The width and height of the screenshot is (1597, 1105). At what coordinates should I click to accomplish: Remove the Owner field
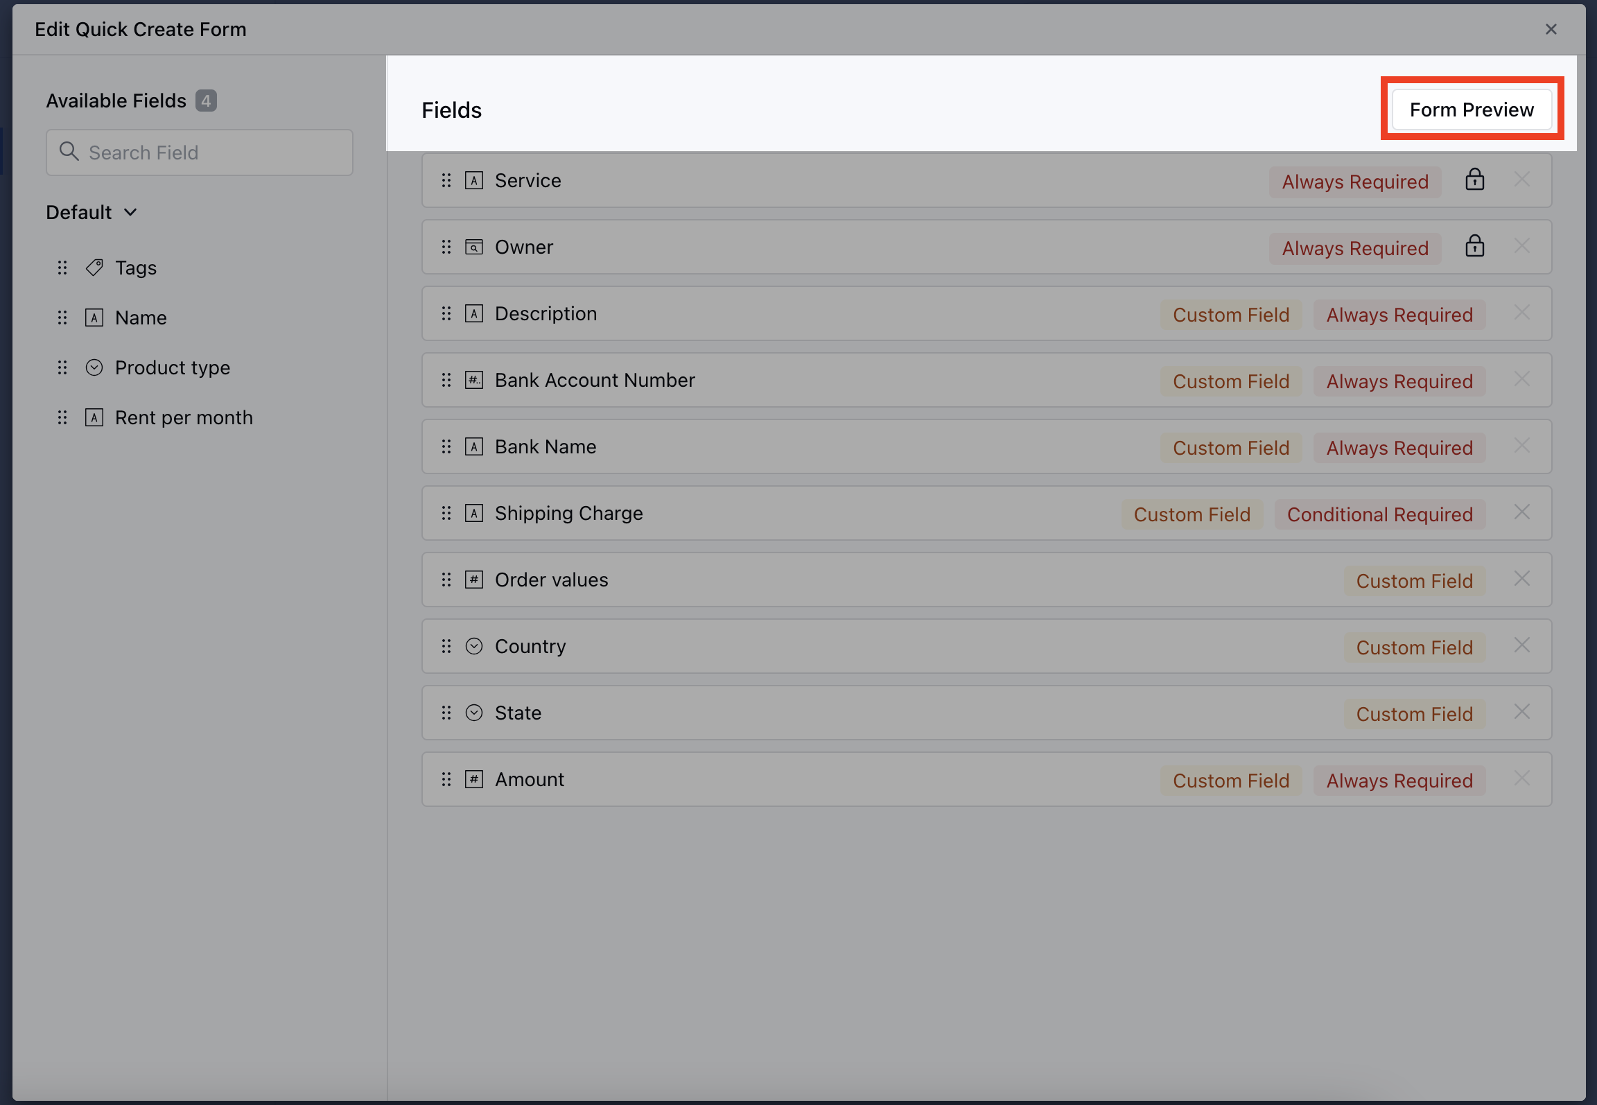[1522, 246]
